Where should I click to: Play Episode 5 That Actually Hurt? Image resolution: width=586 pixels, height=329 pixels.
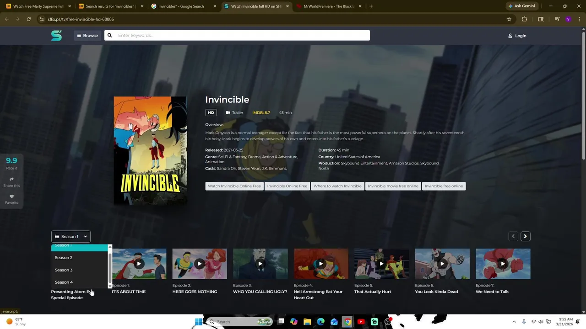381,264
